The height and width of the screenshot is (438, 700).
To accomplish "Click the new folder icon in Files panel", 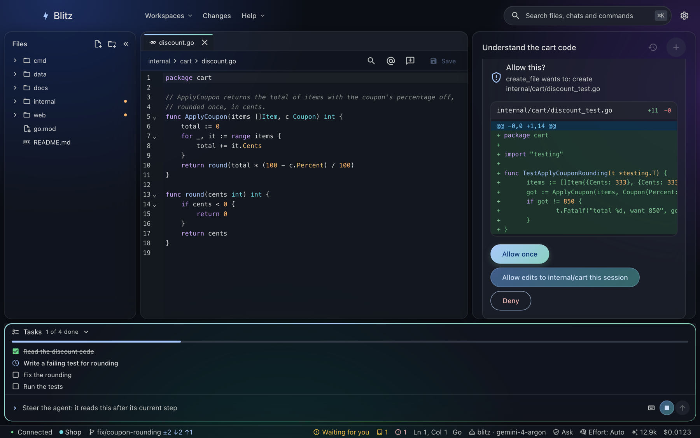I will tap(112, 44).
